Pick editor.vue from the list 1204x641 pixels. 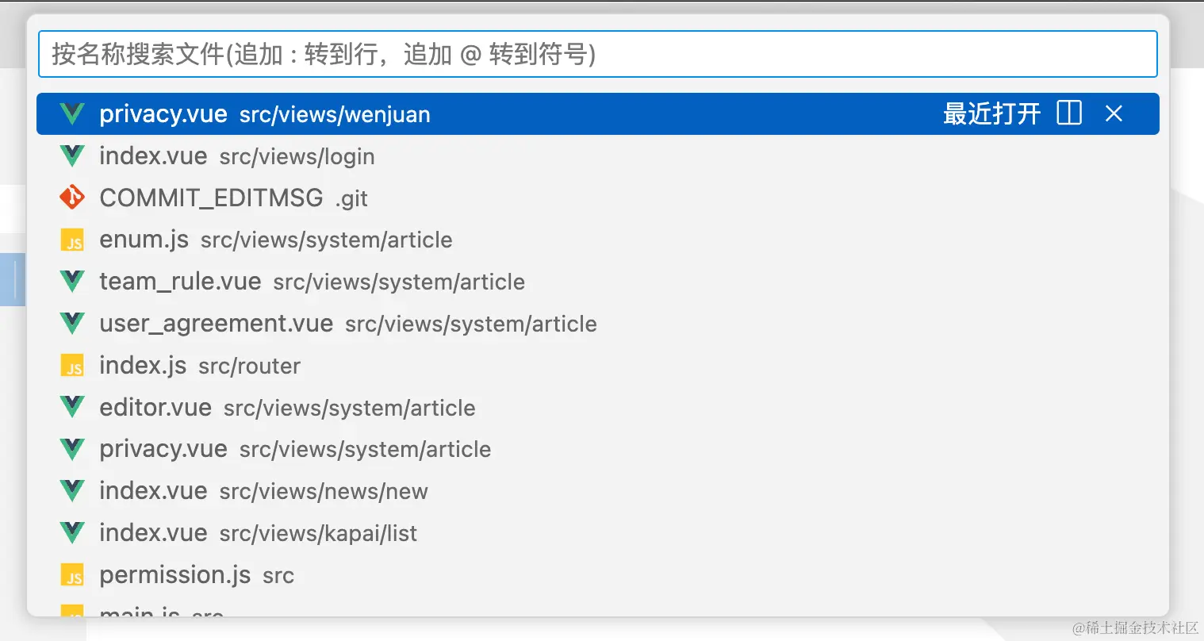click(597, 408)
